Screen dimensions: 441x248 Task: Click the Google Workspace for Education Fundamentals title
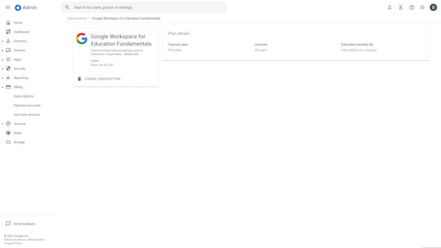121,40
